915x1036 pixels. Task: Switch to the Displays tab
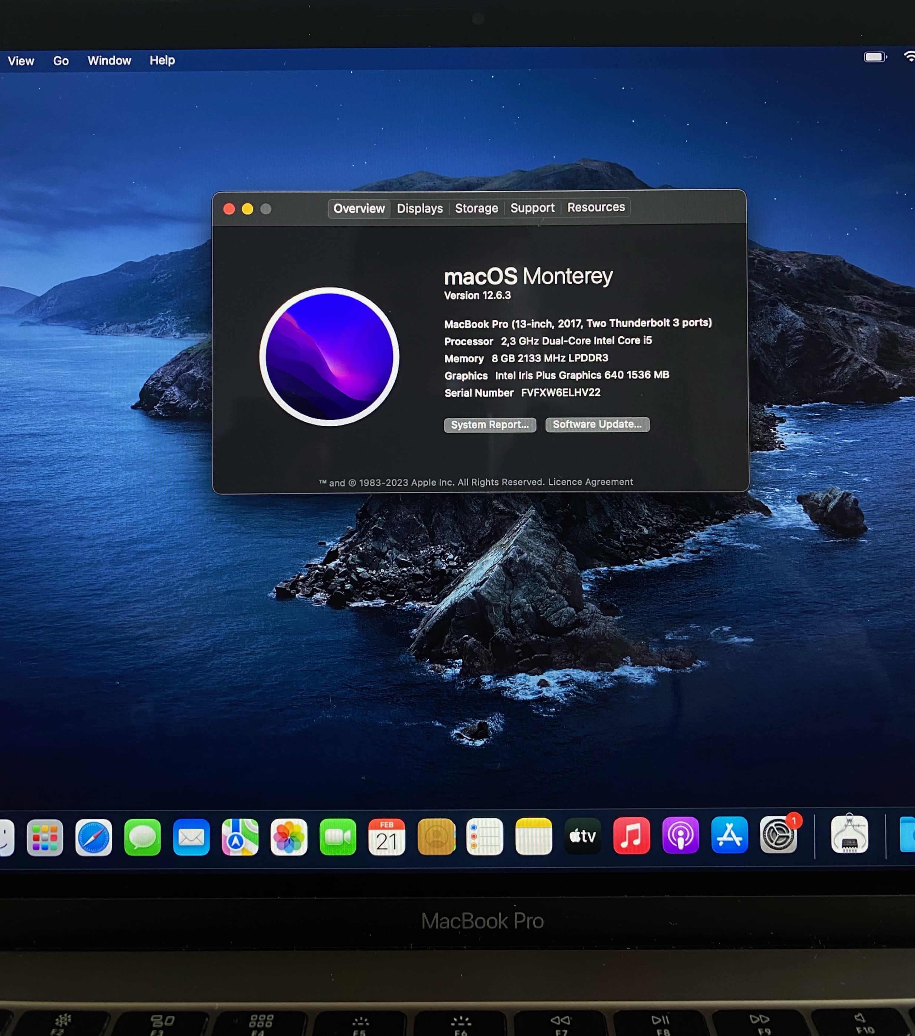(420, 208)
